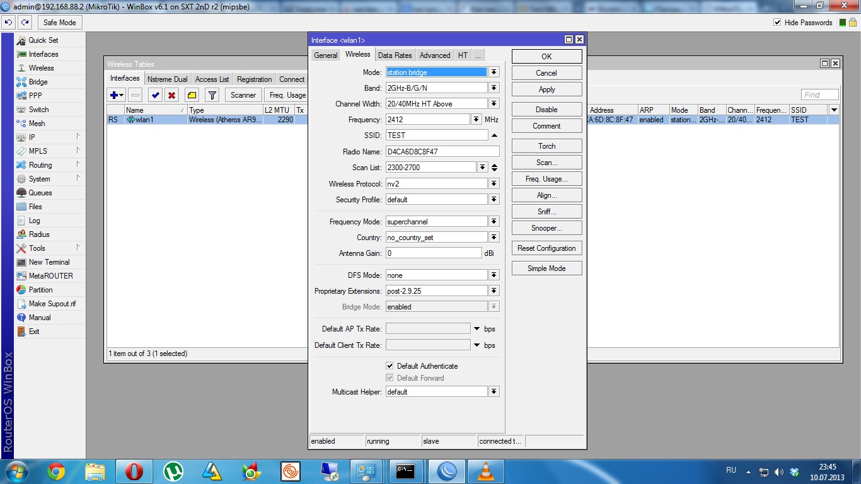This screenshot has width=861, height=484.
Task: Open the Mesh sidebar icon
Action: coord(22,124)
